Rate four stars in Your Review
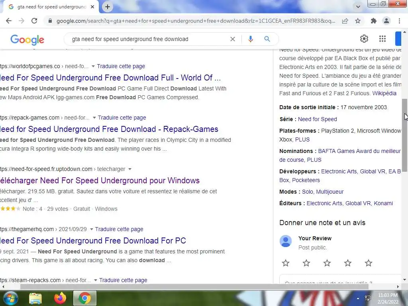This screenshot has width=408, height=306. [347, 263]
